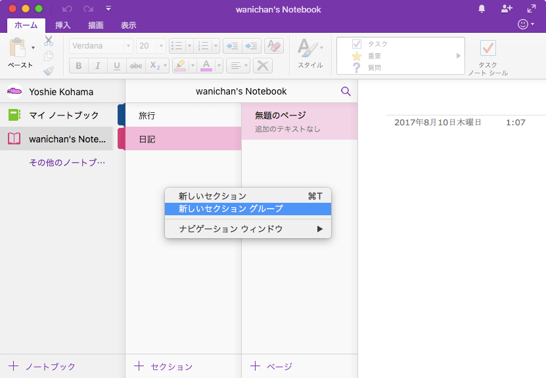Select the 日記 section
The height and width of the screenshot is (378, 546).
(183, 138)
